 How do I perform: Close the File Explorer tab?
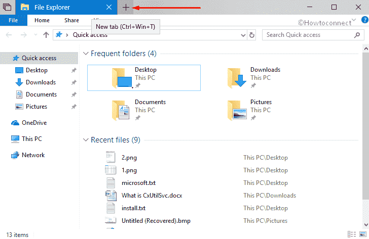click(109, 7)
